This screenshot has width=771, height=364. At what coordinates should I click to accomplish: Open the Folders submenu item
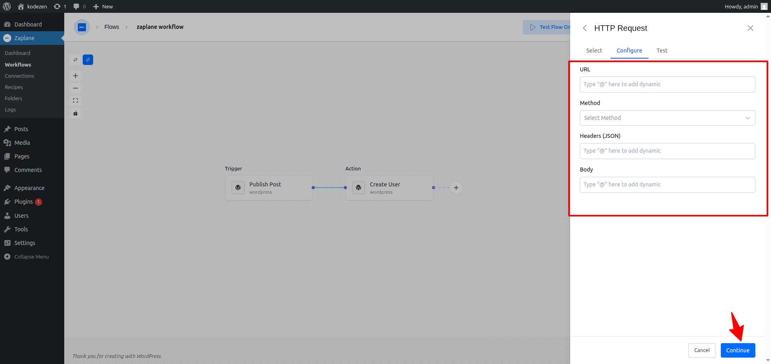click(13, 98)
